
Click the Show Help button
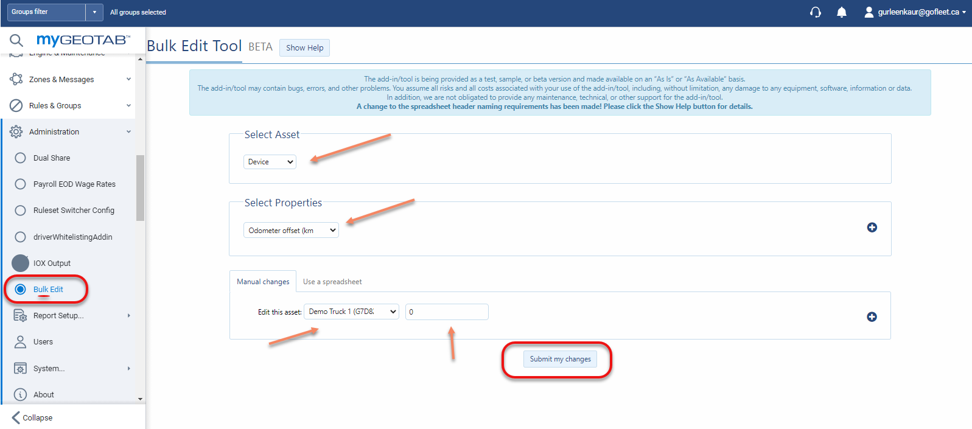click(x=304, y=47)
